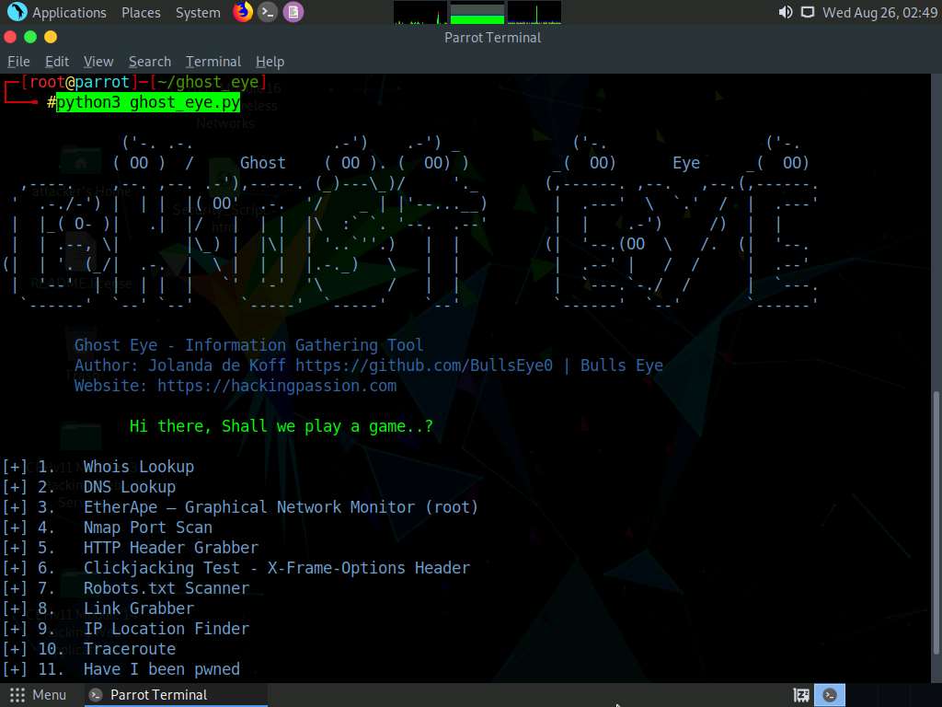Click the workspace switcher icon

[801, 695]
